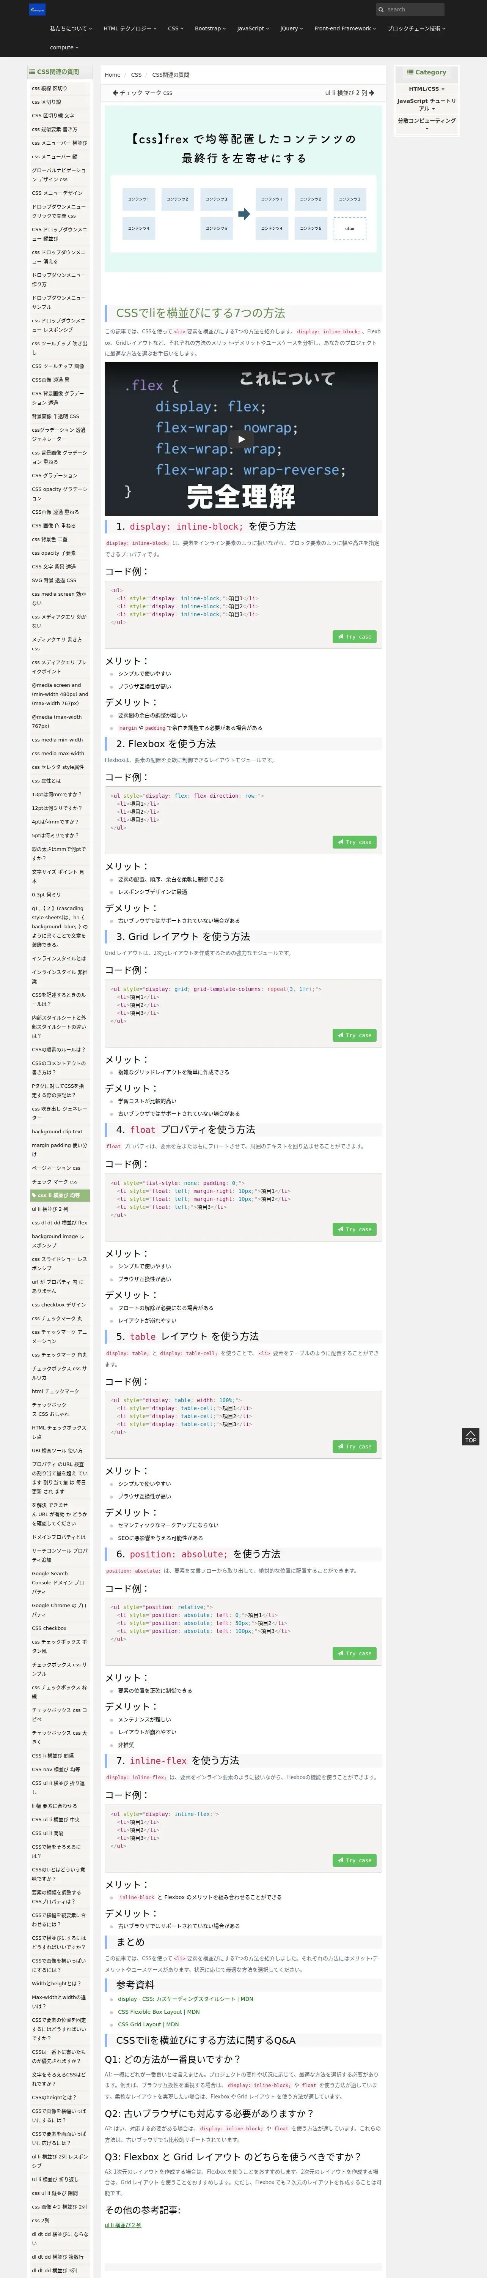Click Try case under the table layout example
Image resolution: width=487 pixels, height=2278 pixels.
[x=354, y=1447]
